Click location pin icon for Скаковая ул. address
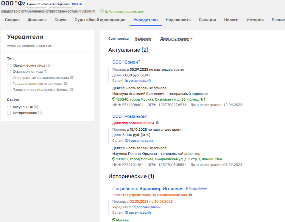 coord(114,99)
